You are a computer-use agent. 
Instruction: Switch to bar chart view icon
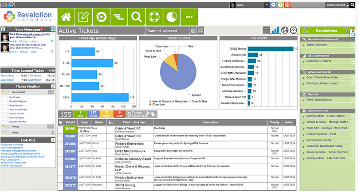click(275, 30)
